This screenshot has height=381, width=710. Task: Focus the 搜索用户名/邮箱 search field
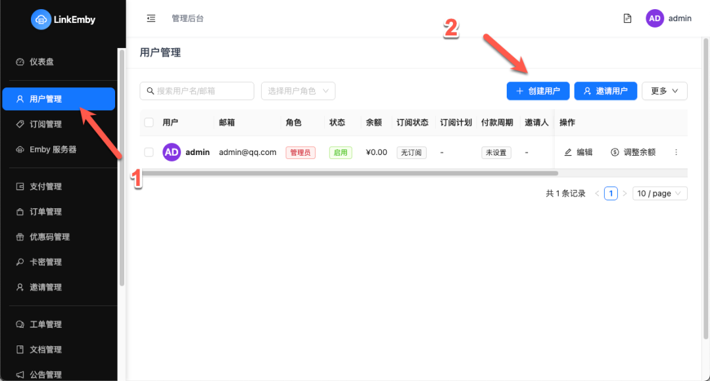(197, 91)
